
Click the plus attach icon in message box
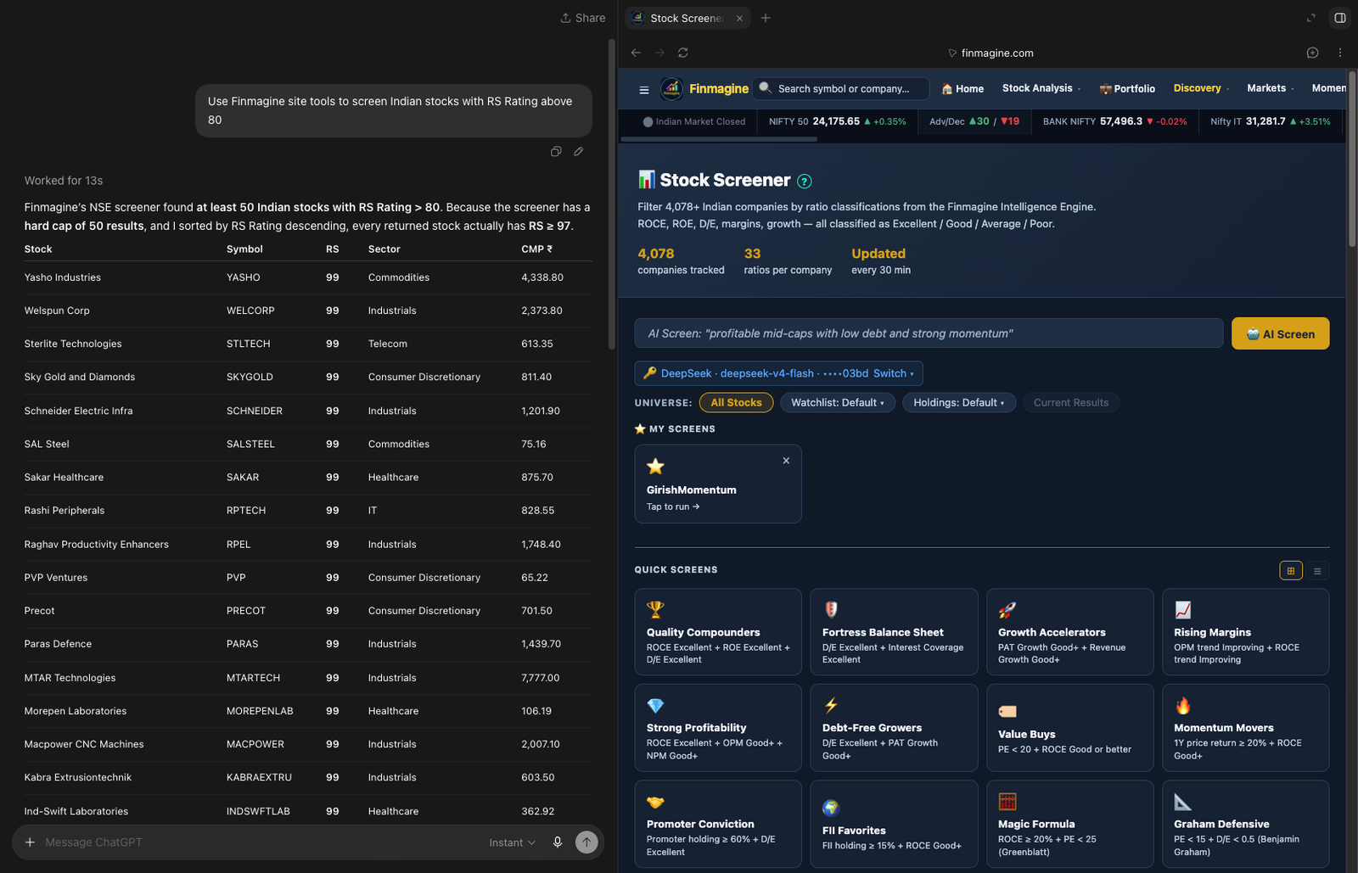(30, 842)
